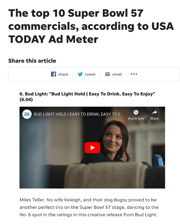Open the Bud Light channel logo

point(27,114)
